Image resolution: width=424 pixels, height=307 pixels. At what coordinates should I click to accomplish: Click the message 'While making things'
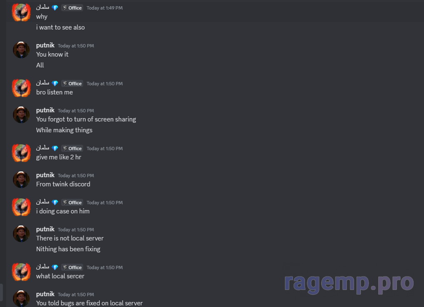coord(64,130)
